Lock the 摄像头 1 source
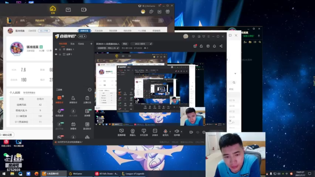Image resolution: width=315 pixels, height=177 pixels. [60, 50]
